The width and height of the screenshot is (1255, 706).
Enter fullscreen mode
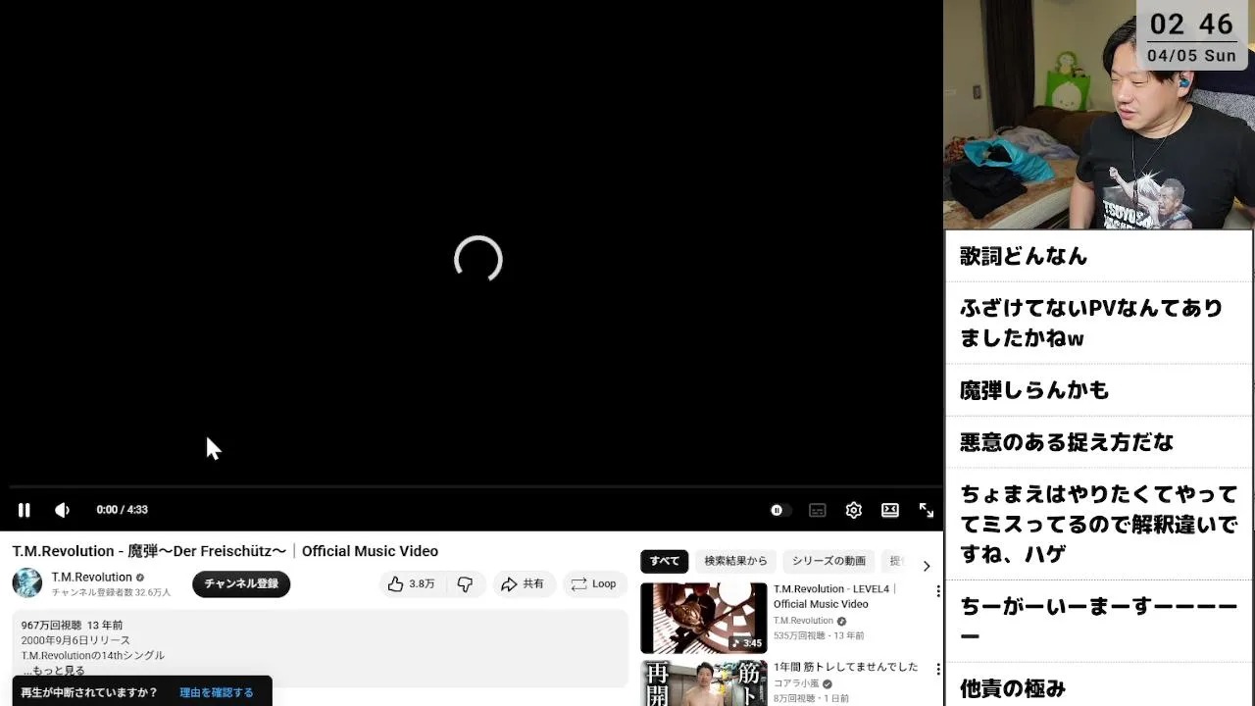[x=927, y=510]
